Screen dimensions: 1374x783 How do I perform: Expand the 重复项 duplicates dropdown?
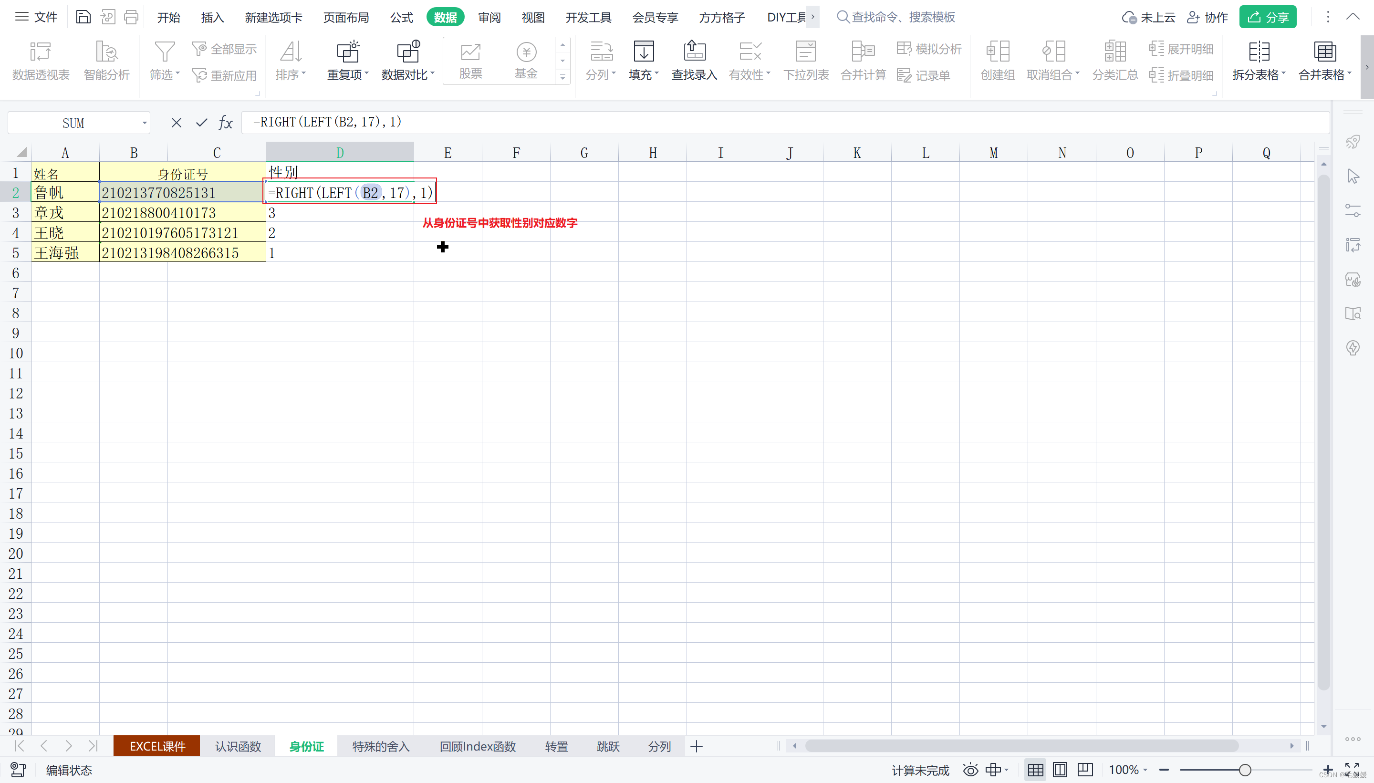point(348,75)
